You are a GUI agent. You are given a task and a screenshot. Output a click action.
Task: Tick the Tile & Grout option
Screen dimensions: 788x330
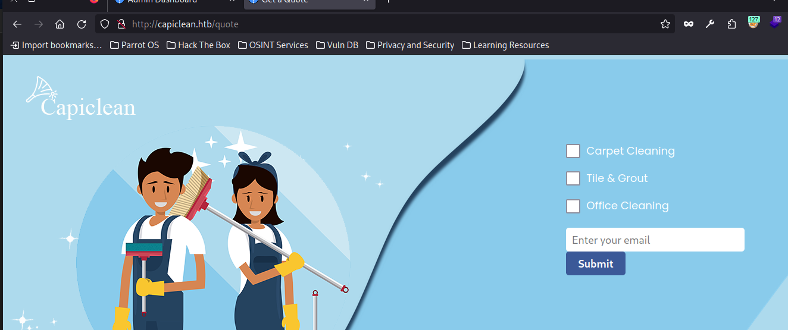coord(573,178)
